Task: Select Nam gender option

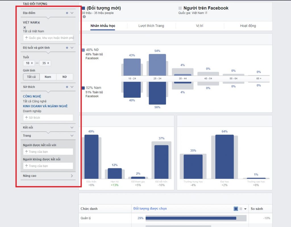Action: pos(48,77)
